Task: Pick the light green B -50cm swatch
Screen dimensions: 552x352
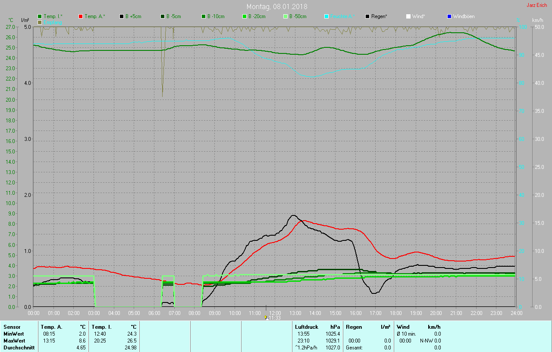Action: (x=285, y=16)
